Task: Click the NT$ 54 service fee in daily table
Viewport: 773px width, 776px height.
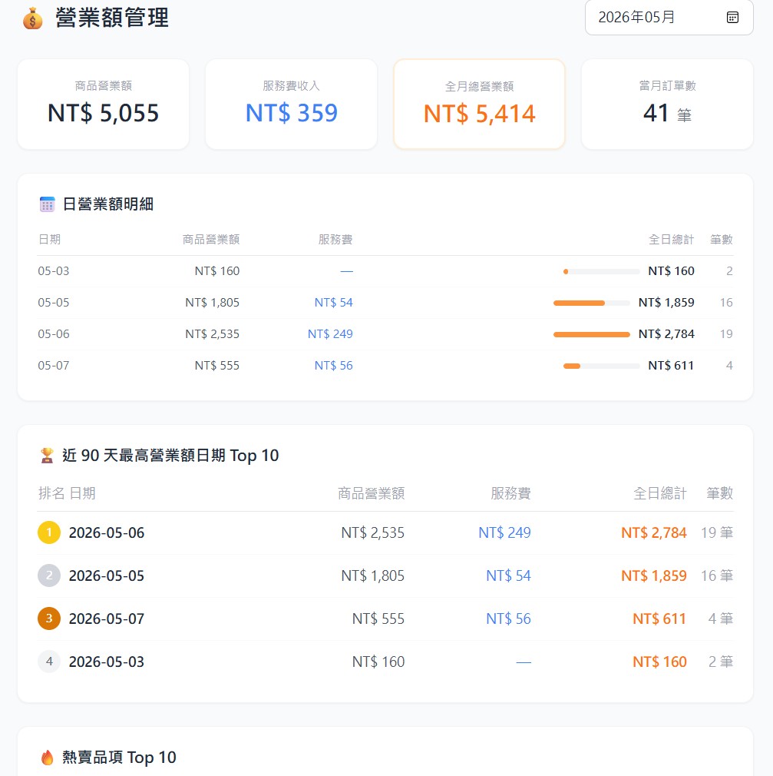Action: (334, 303)
